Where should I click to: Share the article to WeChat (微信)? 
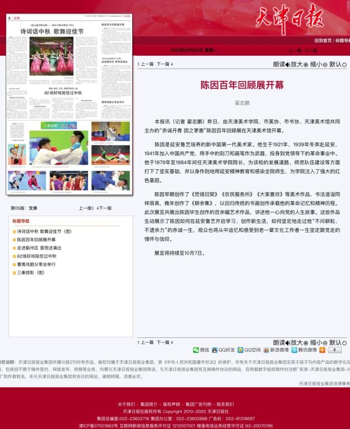click(201, 350)
